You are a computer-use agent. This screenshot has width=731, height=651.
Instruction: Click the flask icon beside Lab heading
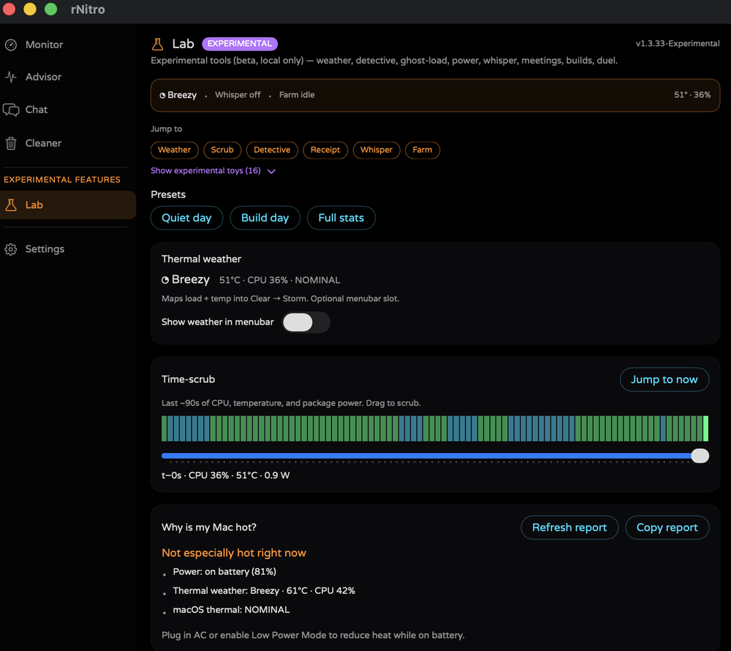click(158, 44)
